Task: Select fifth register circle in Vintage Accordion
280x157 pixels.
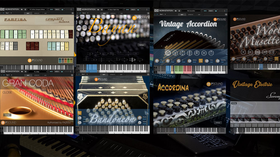Action: click(197, 53)
